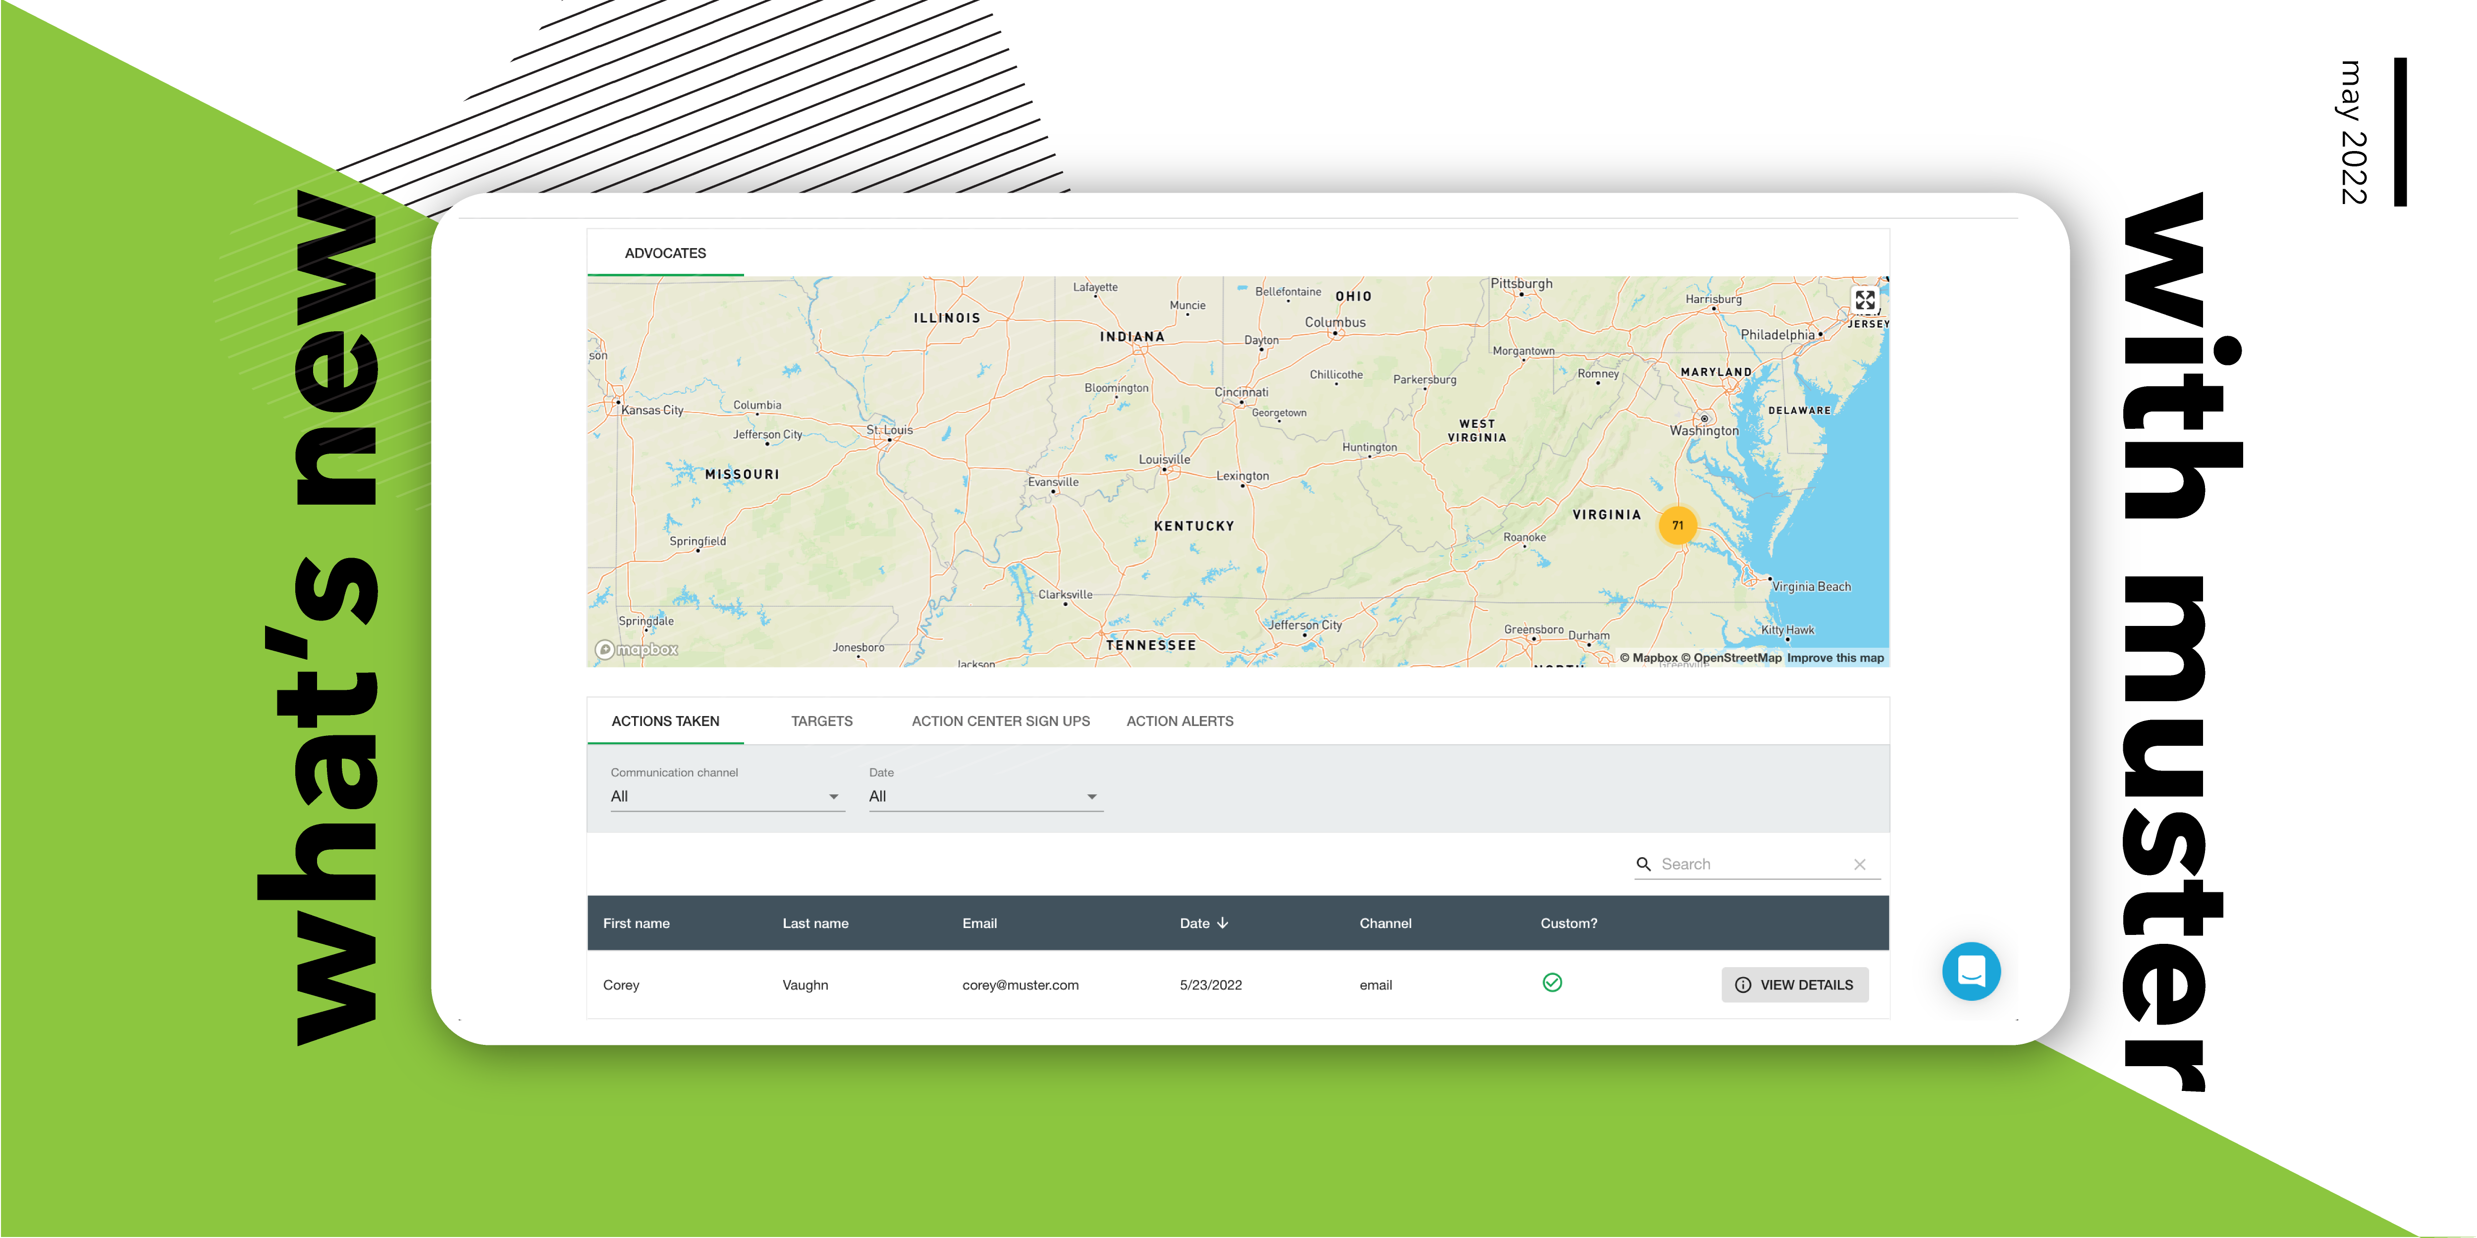Switch to the Advocates tab
This screenshot has width=2477, height=1238.
[x=665, y=253]
